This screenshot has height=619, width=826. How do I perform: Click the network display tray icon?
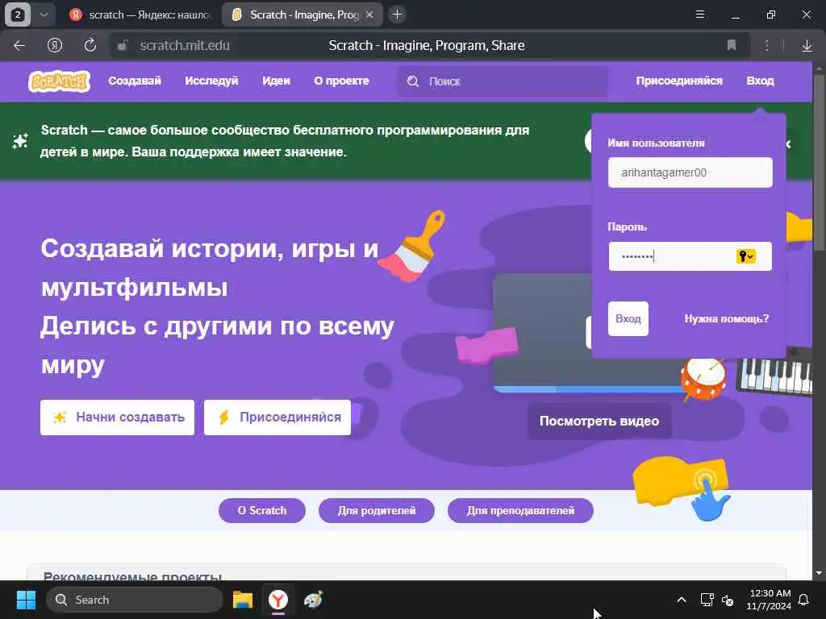coord(707,600)
